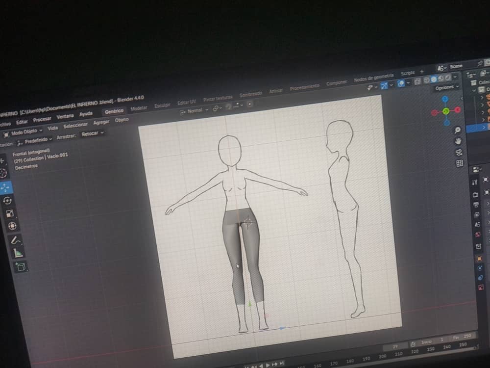Click the Fin end frame field 250
This screenshot has height=368, width=490.
click(x=462, y=337)
